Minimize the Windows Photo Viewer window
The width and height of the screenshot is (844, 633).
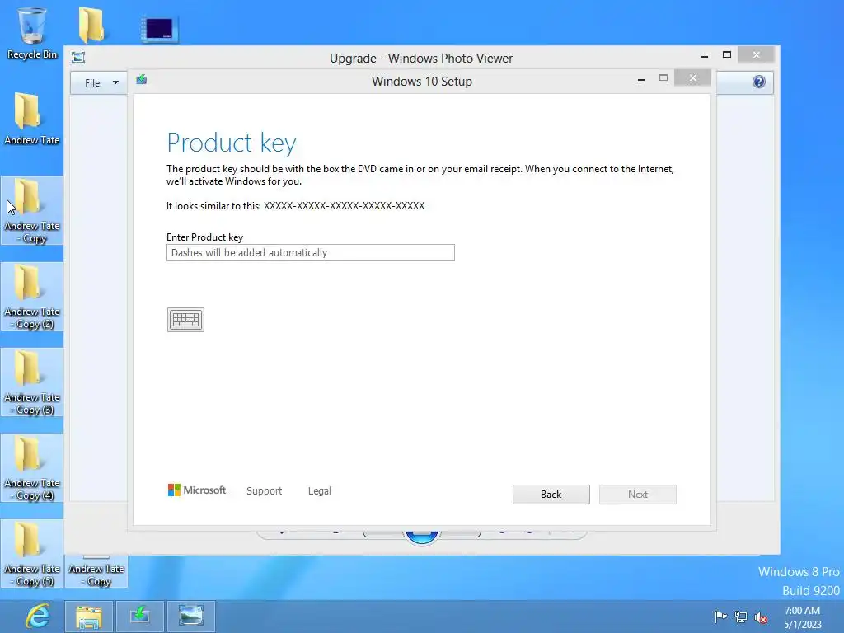tap(705, 55)
